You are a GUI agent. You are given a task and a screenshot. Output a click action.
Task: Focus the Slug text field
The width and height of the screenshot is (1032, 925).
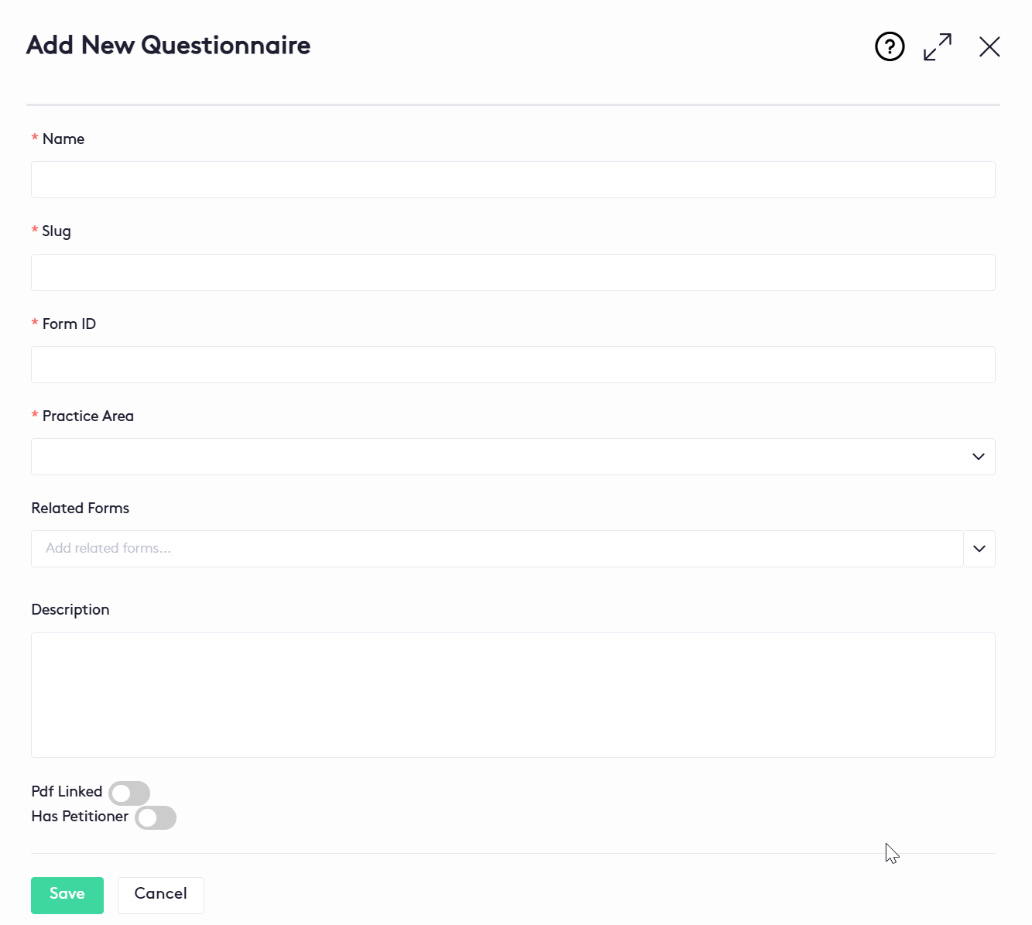click(513, 272)
